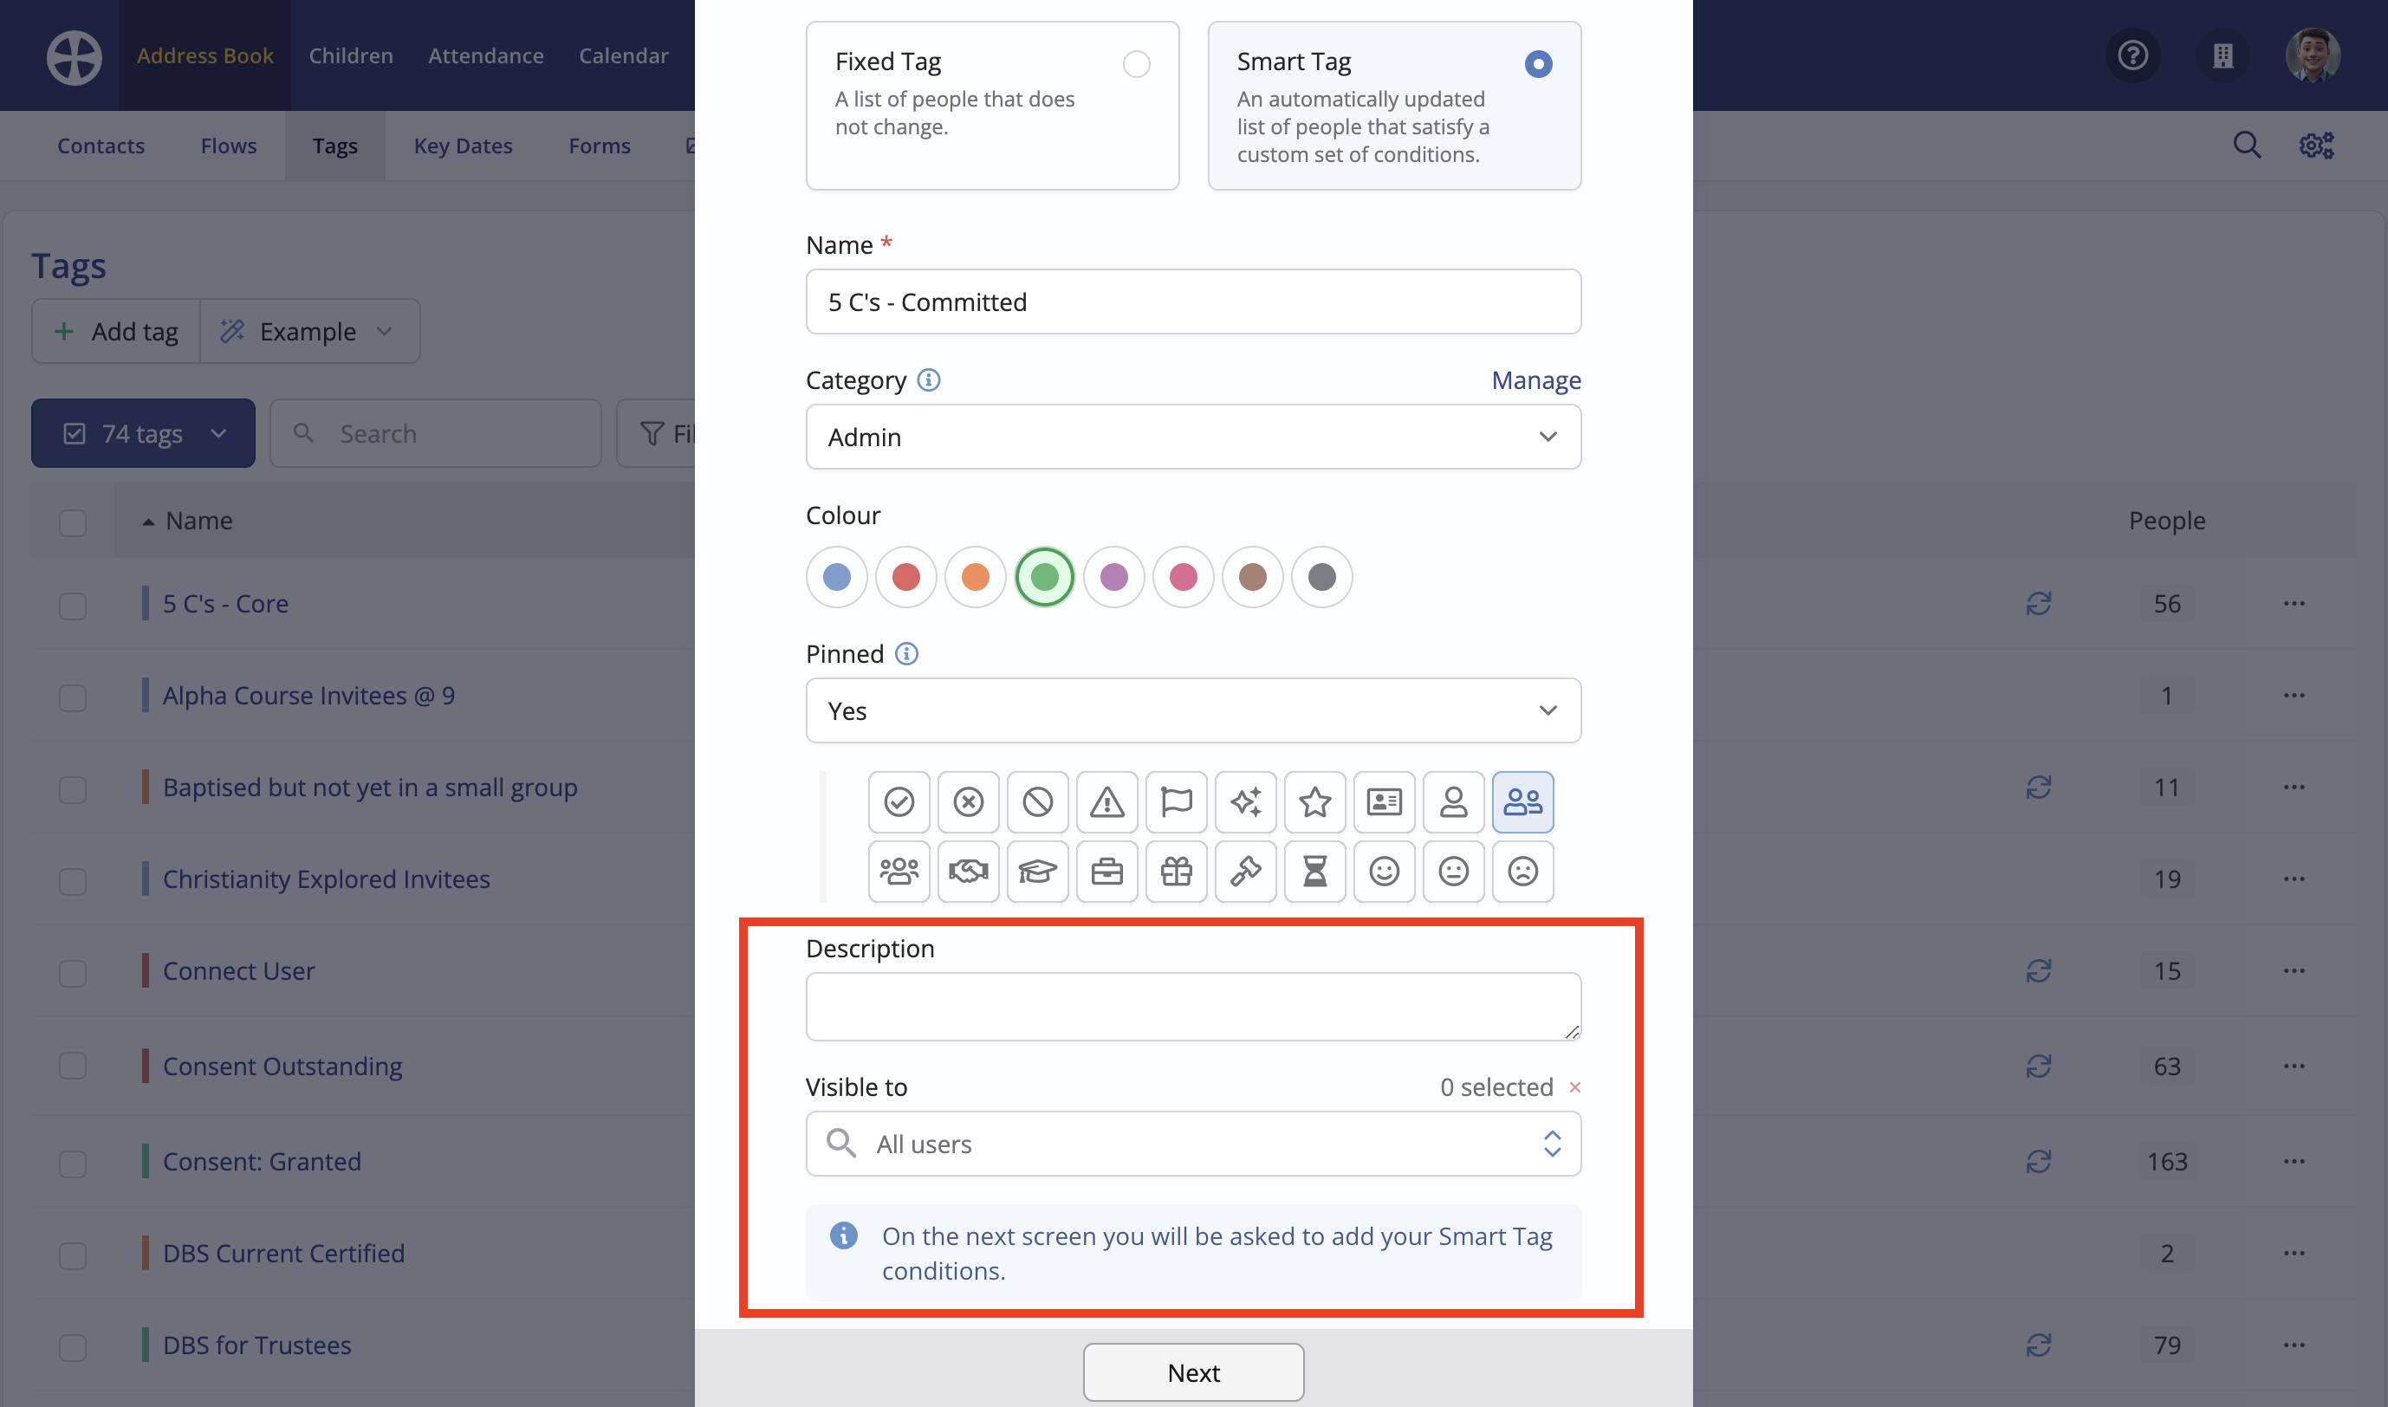
Task: Tick the checkbox for Christianity Explored Invitees
Action: 73,882
